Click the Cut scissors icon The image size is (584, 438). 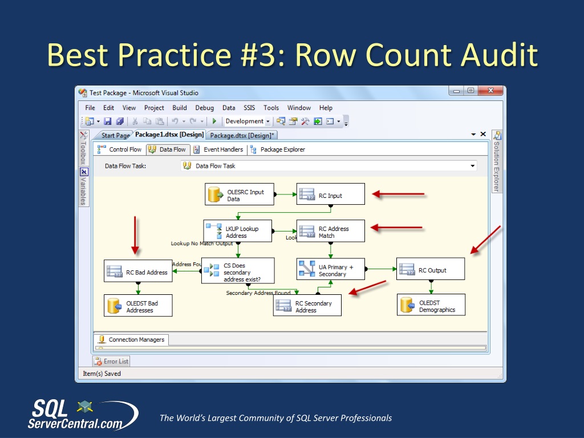tap(135, 121)
